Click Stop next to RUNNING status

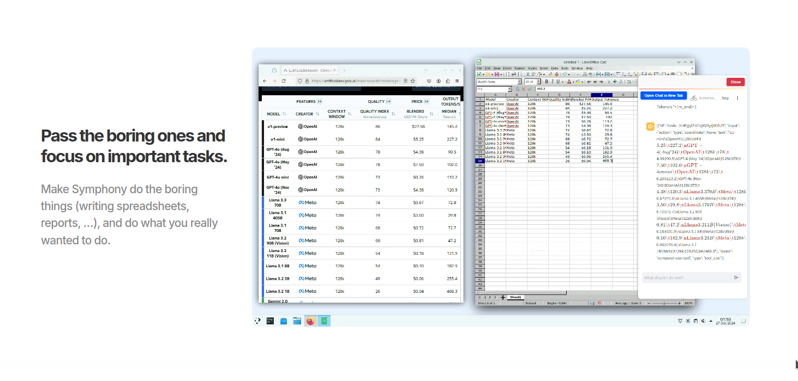725,98
